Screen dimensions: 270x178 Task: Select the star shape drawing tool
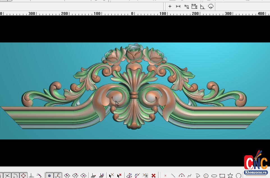pos(230,176)
